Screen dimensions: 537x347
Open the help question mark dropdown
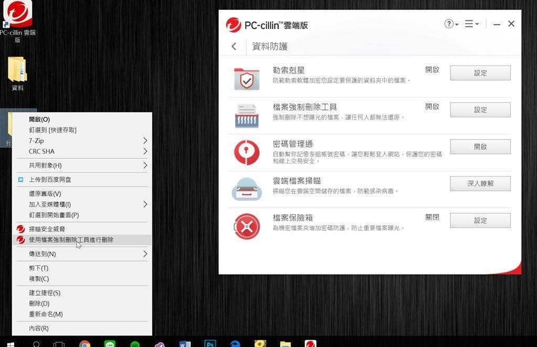[451, 24]
